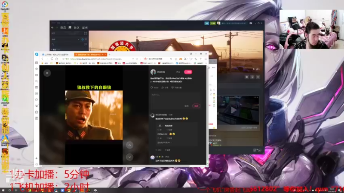Reload the page in the browser

point(52,59)
